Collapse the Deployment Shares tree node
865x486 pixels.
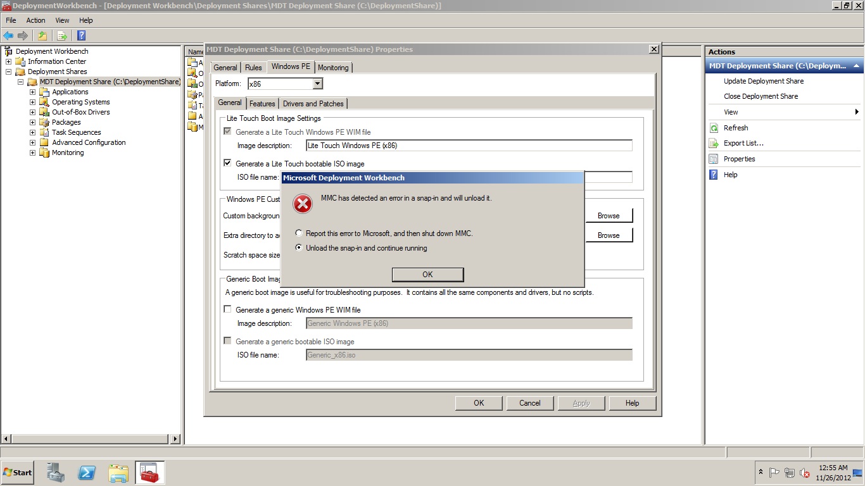tap(8, 72)
